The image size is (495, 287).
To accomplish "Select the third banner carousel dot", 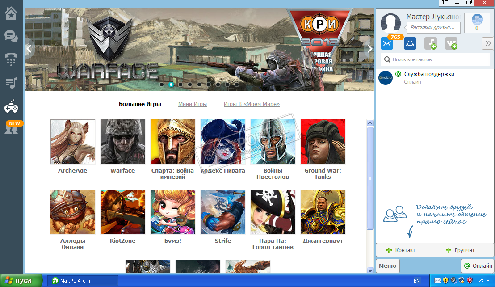I will coord(180,84).
